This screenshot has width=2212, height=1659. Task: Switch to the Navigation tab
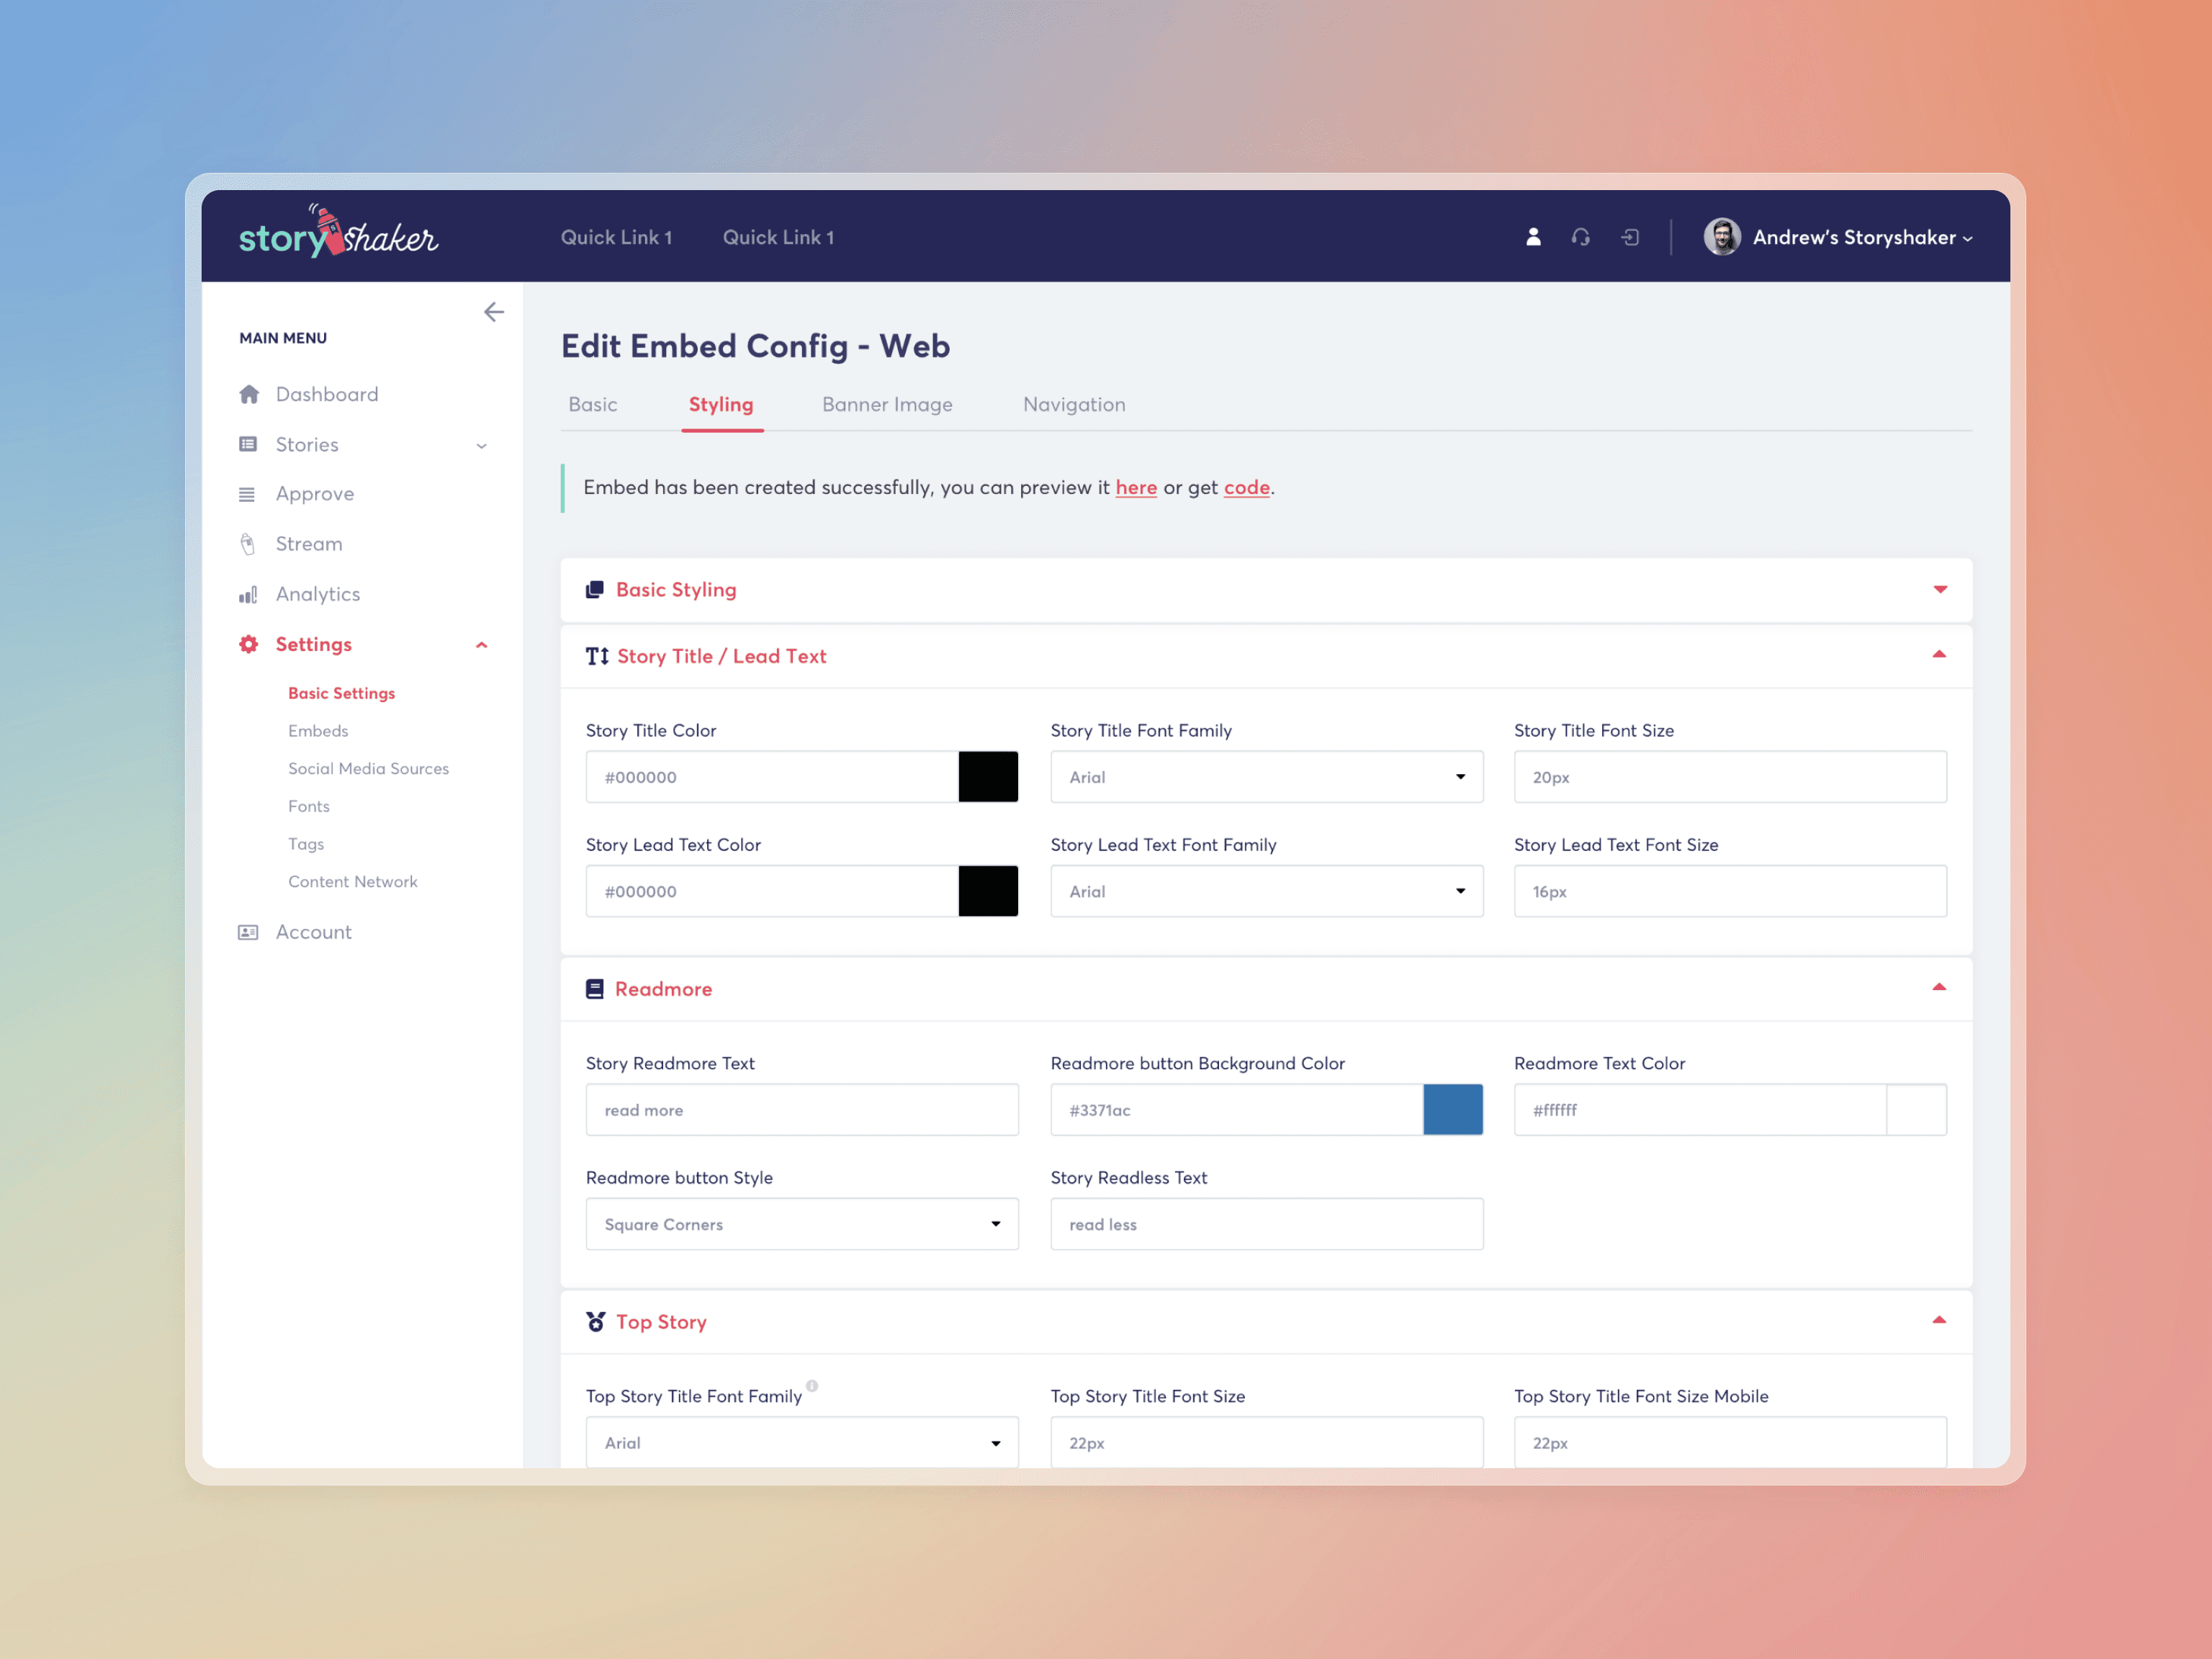[1073, 405]
